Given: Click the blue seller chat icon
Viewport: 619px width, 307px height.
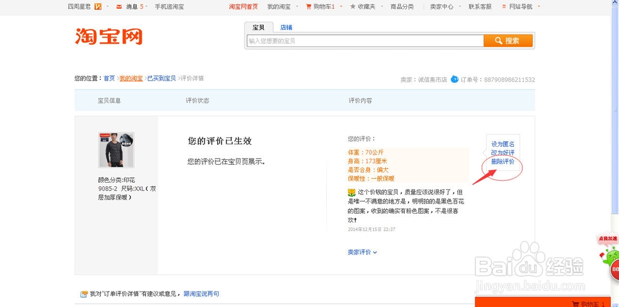Looking at the screenshot, I should 455,79.
